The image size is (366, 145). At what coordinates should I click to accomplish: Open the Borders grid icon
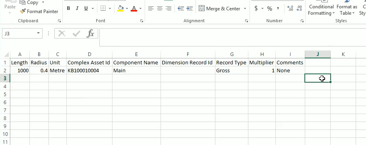(x=103, y=9)
